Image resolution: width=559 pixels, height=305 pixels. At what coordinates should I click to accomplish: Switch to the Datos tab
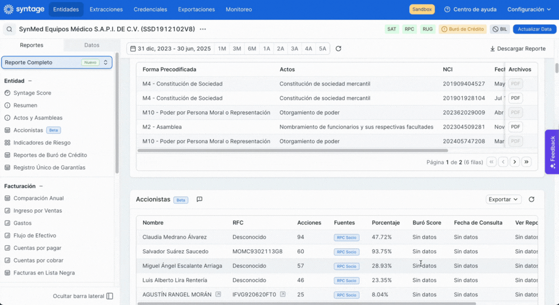tap(91, 45)
